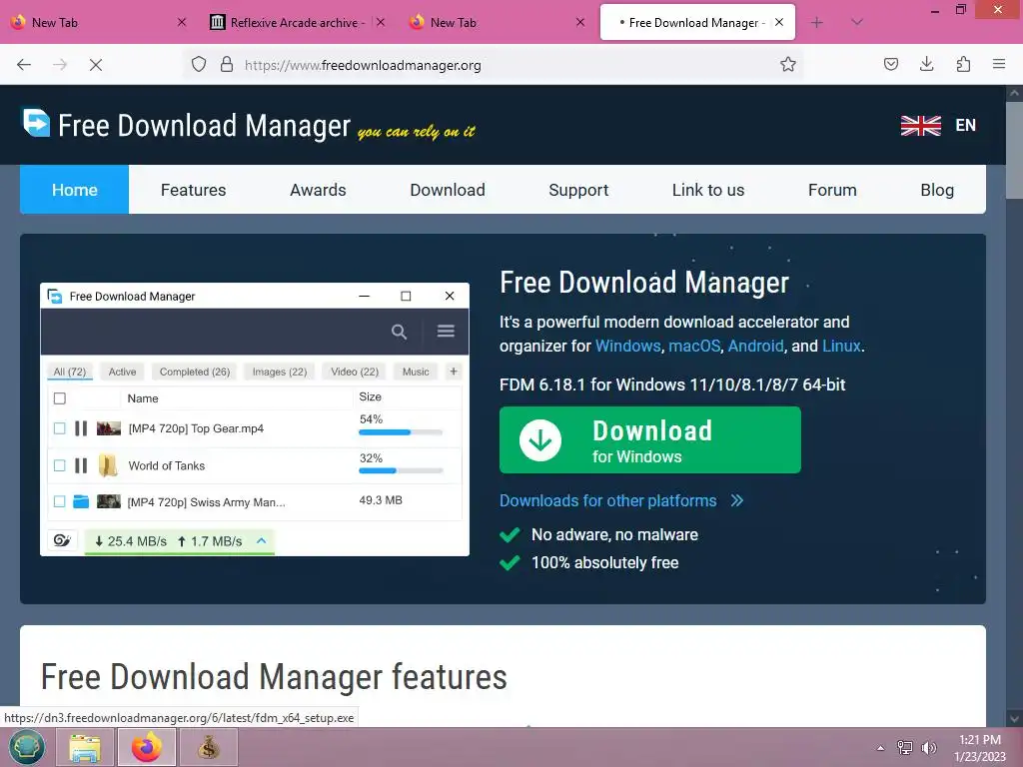Image resolution: width=1023 pixels, height=767 pixels.
Task: Tick the select-all checkbox beside Name
Action: pos(59,398)
